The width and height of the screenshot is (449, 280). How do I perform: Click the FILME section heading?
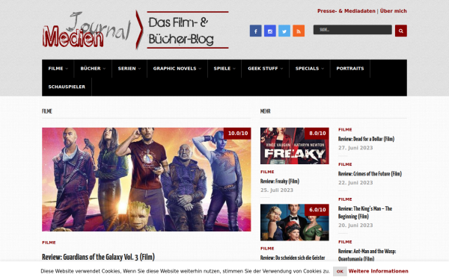pos(47,111)
